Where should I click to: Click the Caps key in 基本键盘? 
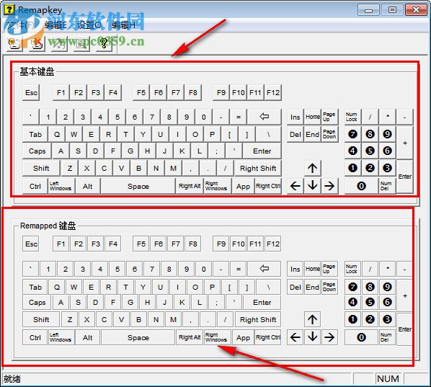tap(37, 151)
